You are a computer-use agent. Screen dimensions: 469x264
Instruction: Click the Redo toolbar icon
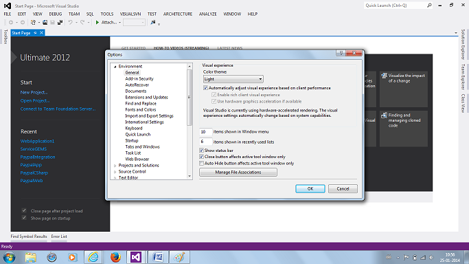coord(82,23)
